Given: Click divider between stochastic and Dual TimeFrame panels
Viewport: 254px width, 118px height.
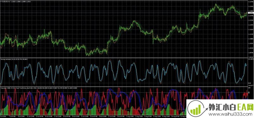Looking at the screenshot, I should coord(124,86).
